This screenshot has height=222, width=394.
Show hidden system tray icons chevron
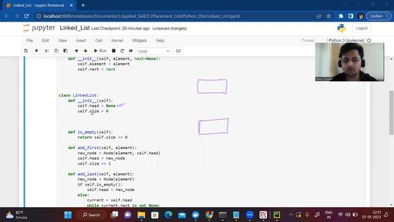291,215
